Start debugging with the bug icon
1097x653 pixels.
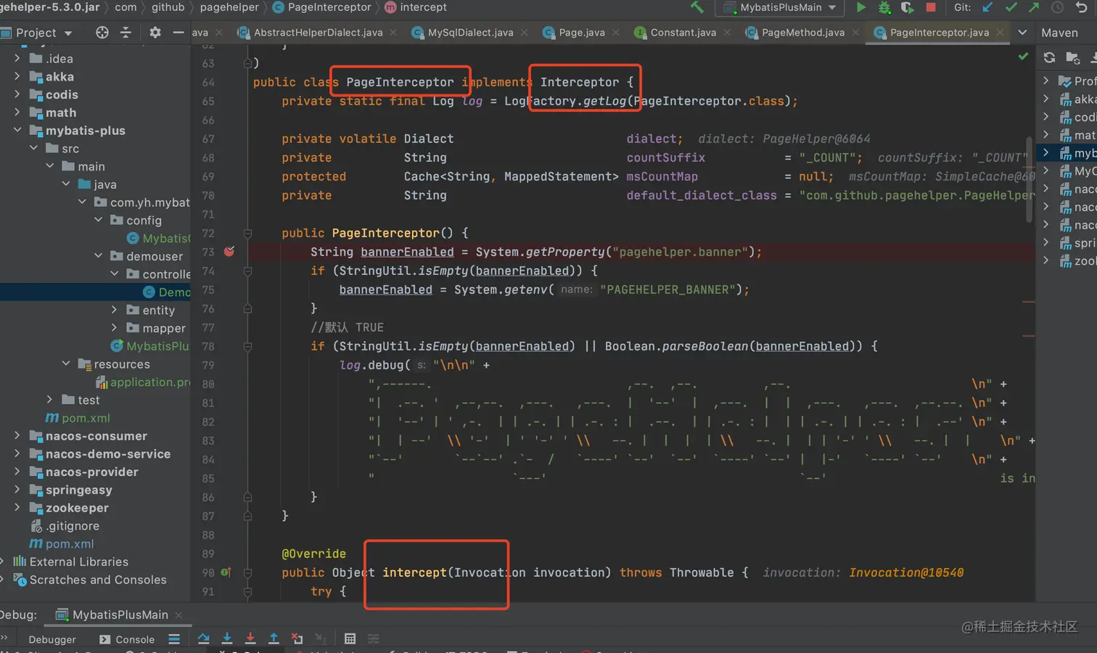tap(884, 7)
